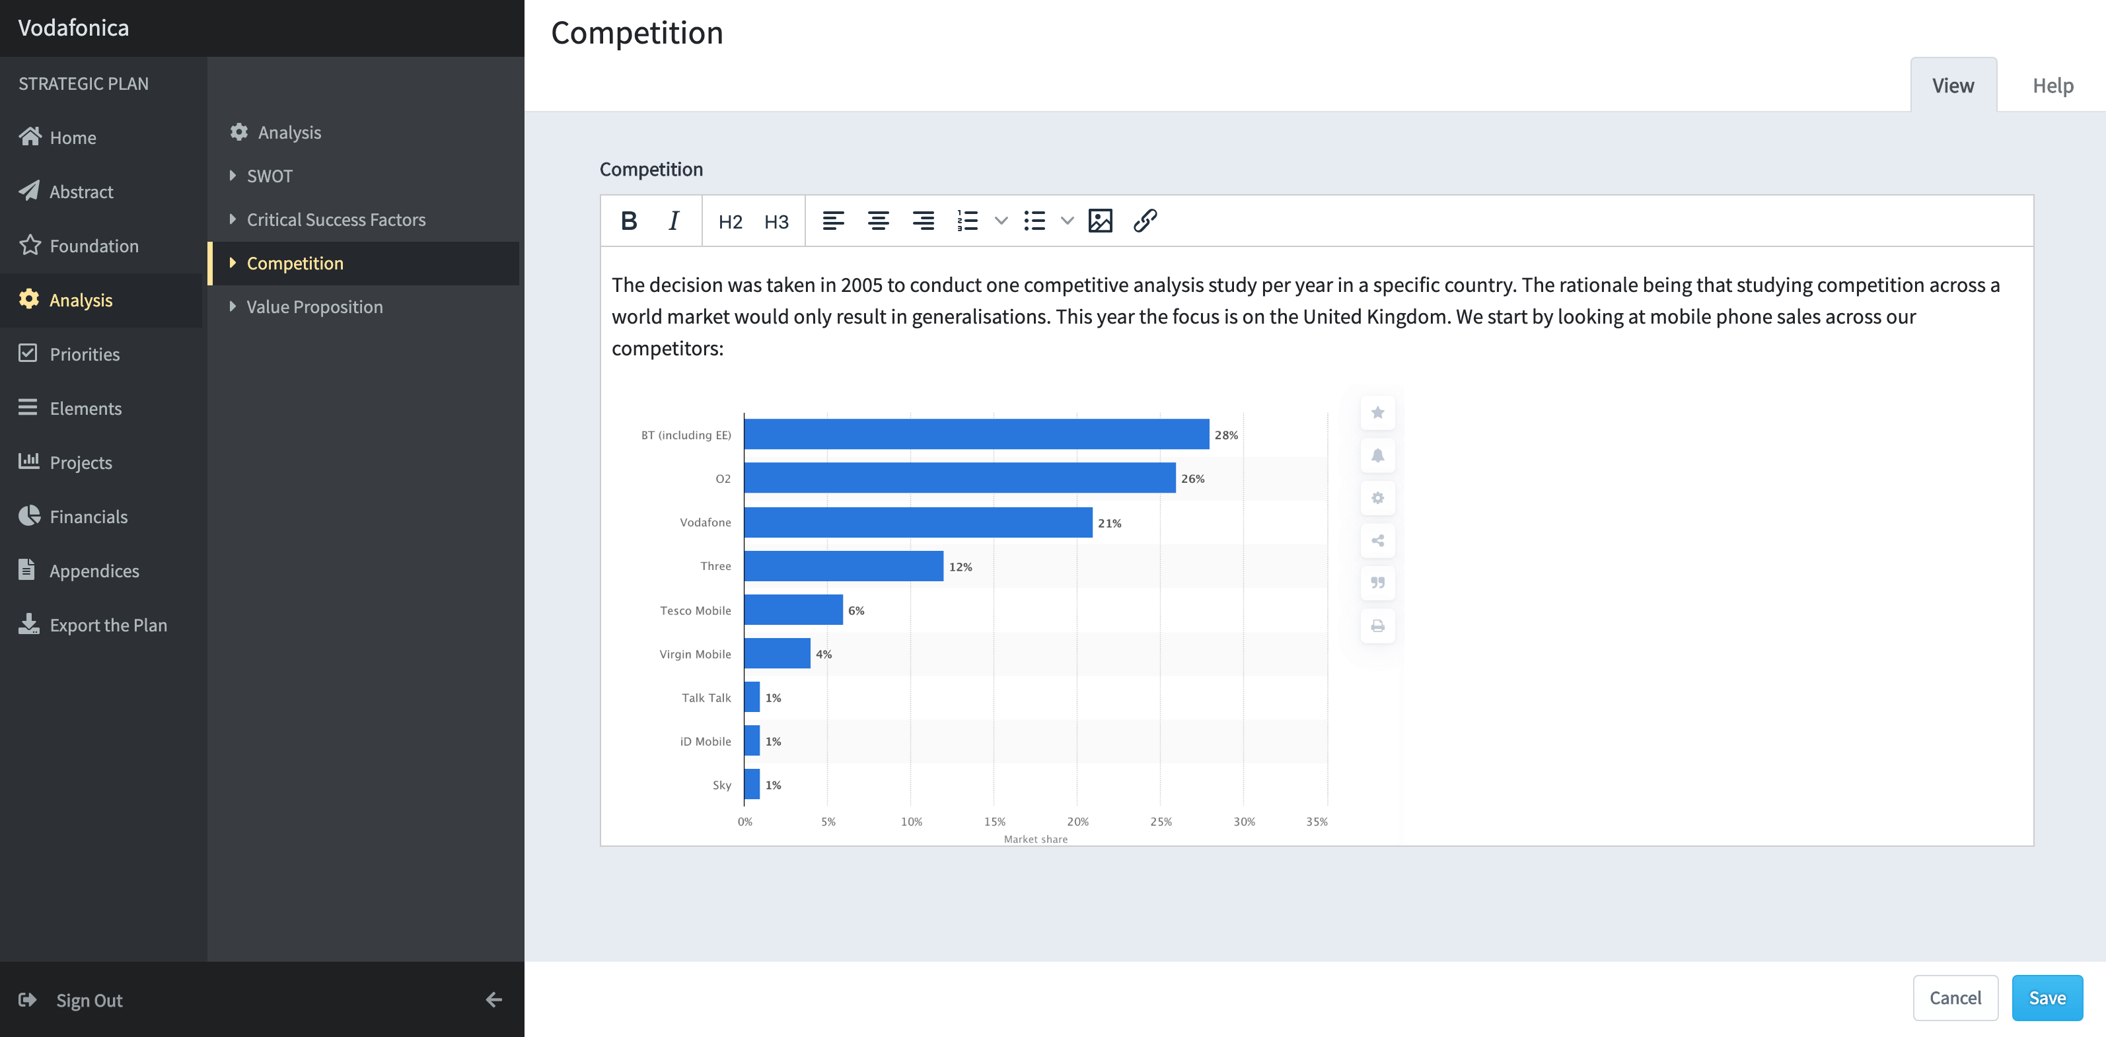Click the share icon beside chart
The image size is (2106, 1037).
(x=1377, y=540)
